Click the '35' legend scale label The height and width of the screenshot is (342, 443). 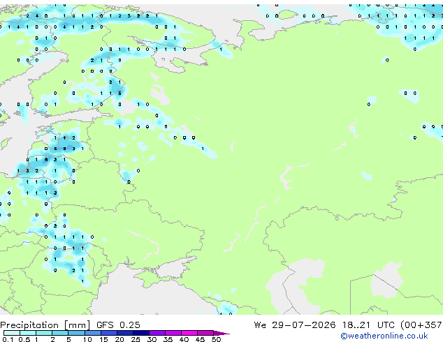coord(168,339)
